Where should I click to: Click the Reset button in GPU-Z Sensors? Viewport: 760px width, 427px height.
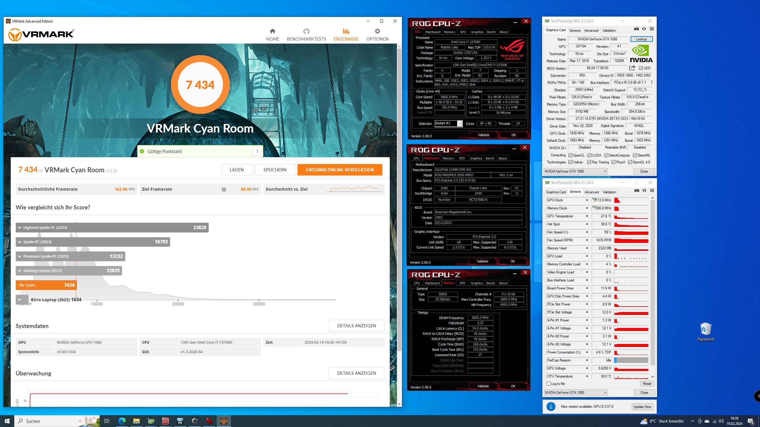pyautogui.click(x=647, y=384)
